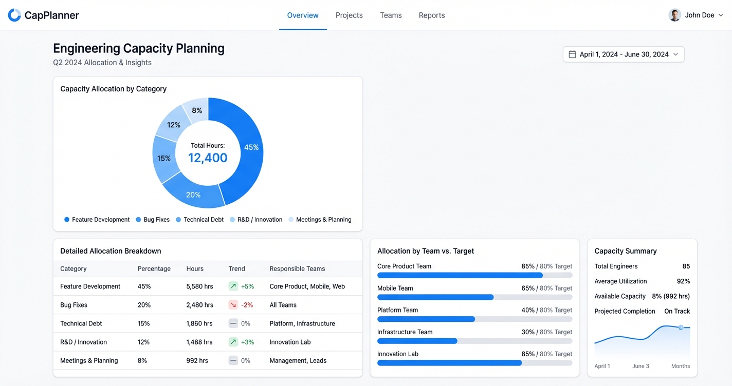Toggle Feature Development in the chart legend

97,219
